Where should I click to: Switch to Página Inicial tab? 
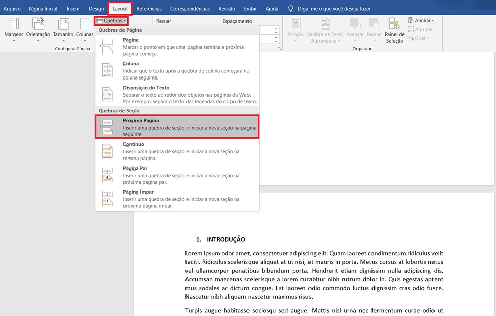point(43,9)
